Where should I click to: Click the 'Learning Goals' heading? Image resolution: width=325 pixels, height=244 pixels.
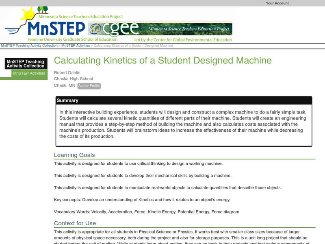(x=74, y=155)
